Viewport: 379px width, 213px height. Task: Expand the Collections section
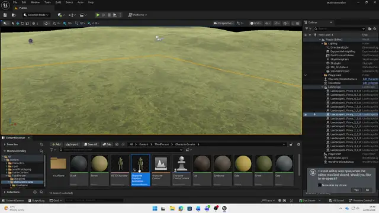[5, 192]
